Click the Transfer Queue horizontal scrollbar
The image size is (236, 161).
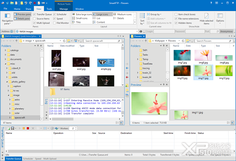[90, 151]
